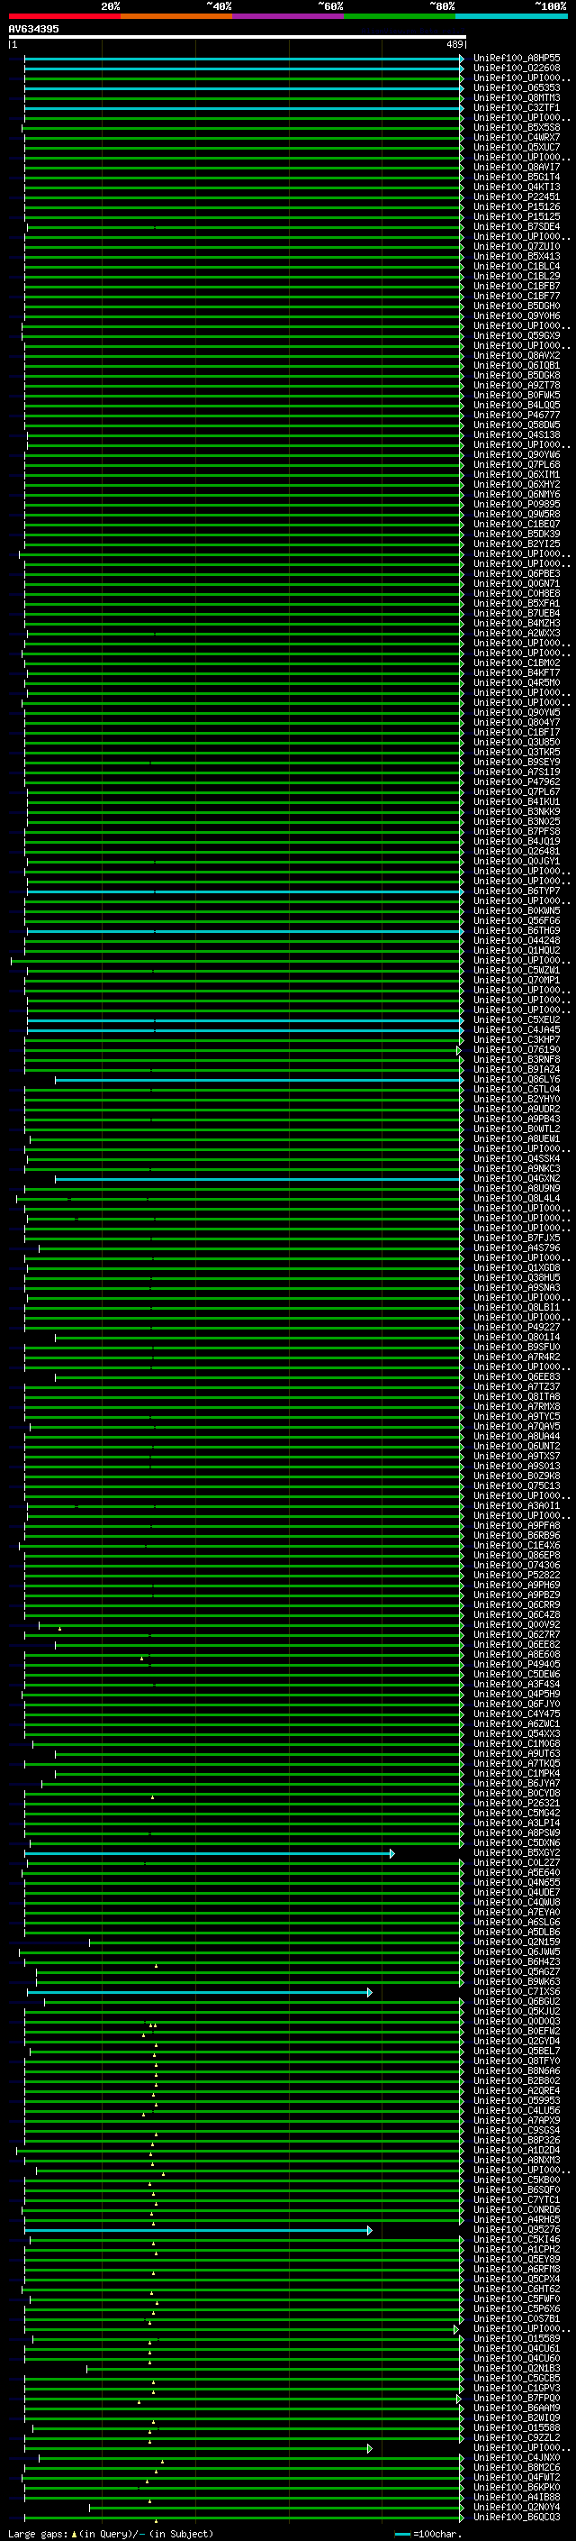Select hit label UniRef100_P49227

click(x=517, y=1327)
